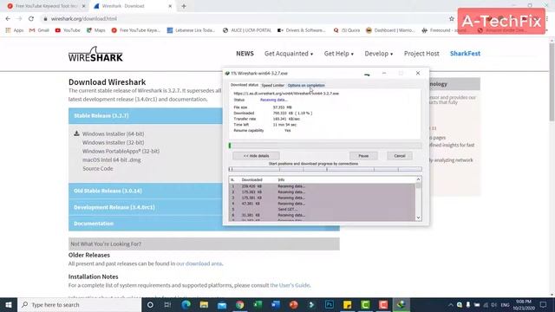This screenshot has width=555, height=312.
Task: Open the taskbar clock showing 9:08 PM
Action: 524,304
